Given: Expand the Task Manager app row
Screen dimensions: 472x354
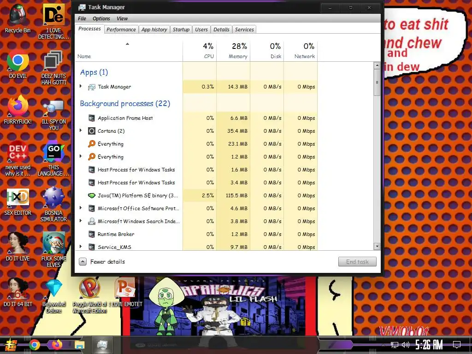Looking at the screenshot, I should click(x=80, y=86).
